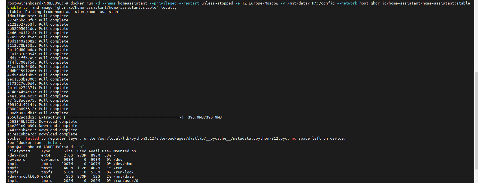This screenshot has height=183, width=478.
Task: Click layer line '777eb6bc50f0: Pull complete'
Action: point(38,20)
